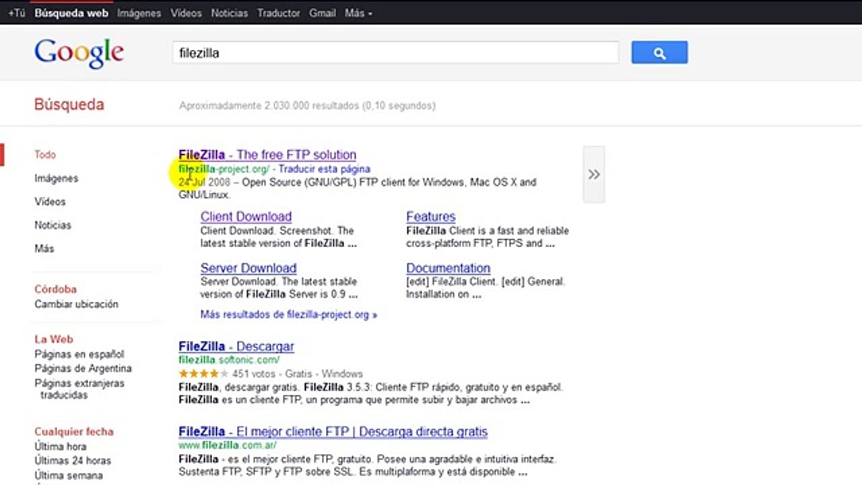The width and height of the screenshot is (862, 485).
Task: Expand Más in the left sidebar
Action: point(44,249)
